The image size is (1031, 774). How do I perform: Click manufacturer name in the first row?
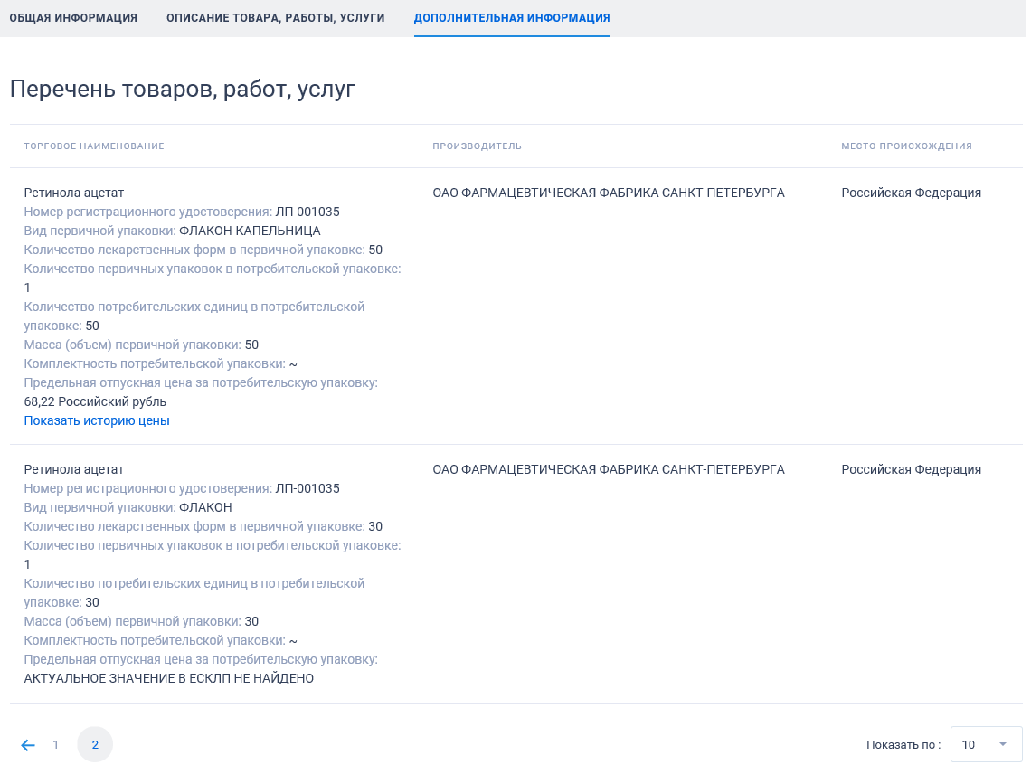[609, 193]
